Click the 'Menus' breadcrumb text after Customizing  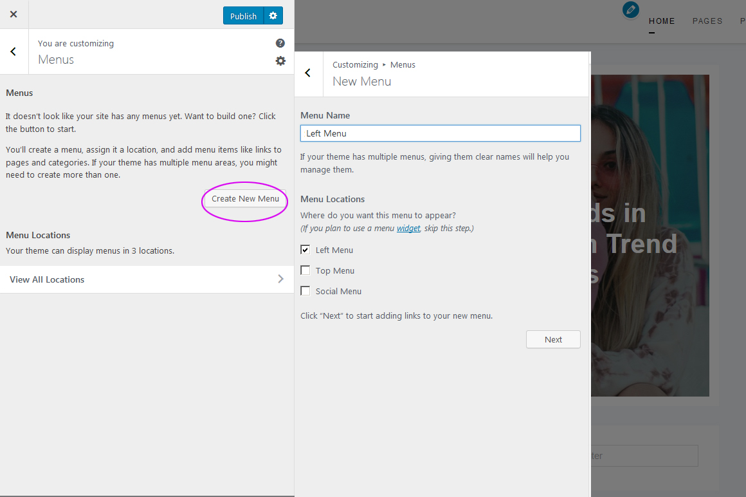(403, 65)
